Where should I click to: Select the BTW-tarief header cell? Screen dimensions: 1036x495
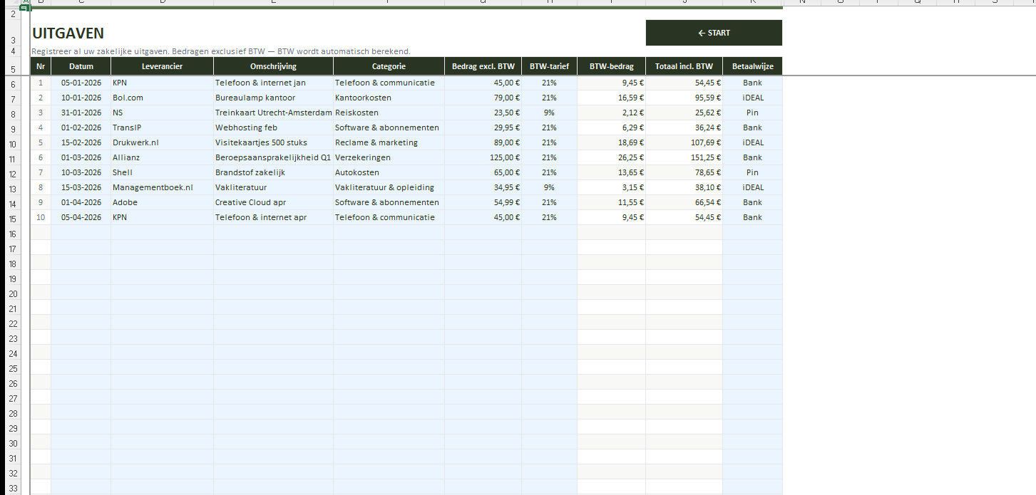pyautogui.click(x=549, y=66)
